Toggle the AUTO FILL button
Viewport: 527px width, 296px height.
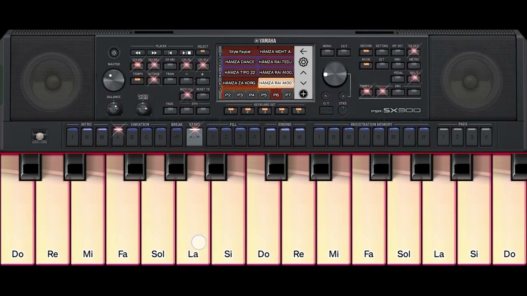click(187, 95)
